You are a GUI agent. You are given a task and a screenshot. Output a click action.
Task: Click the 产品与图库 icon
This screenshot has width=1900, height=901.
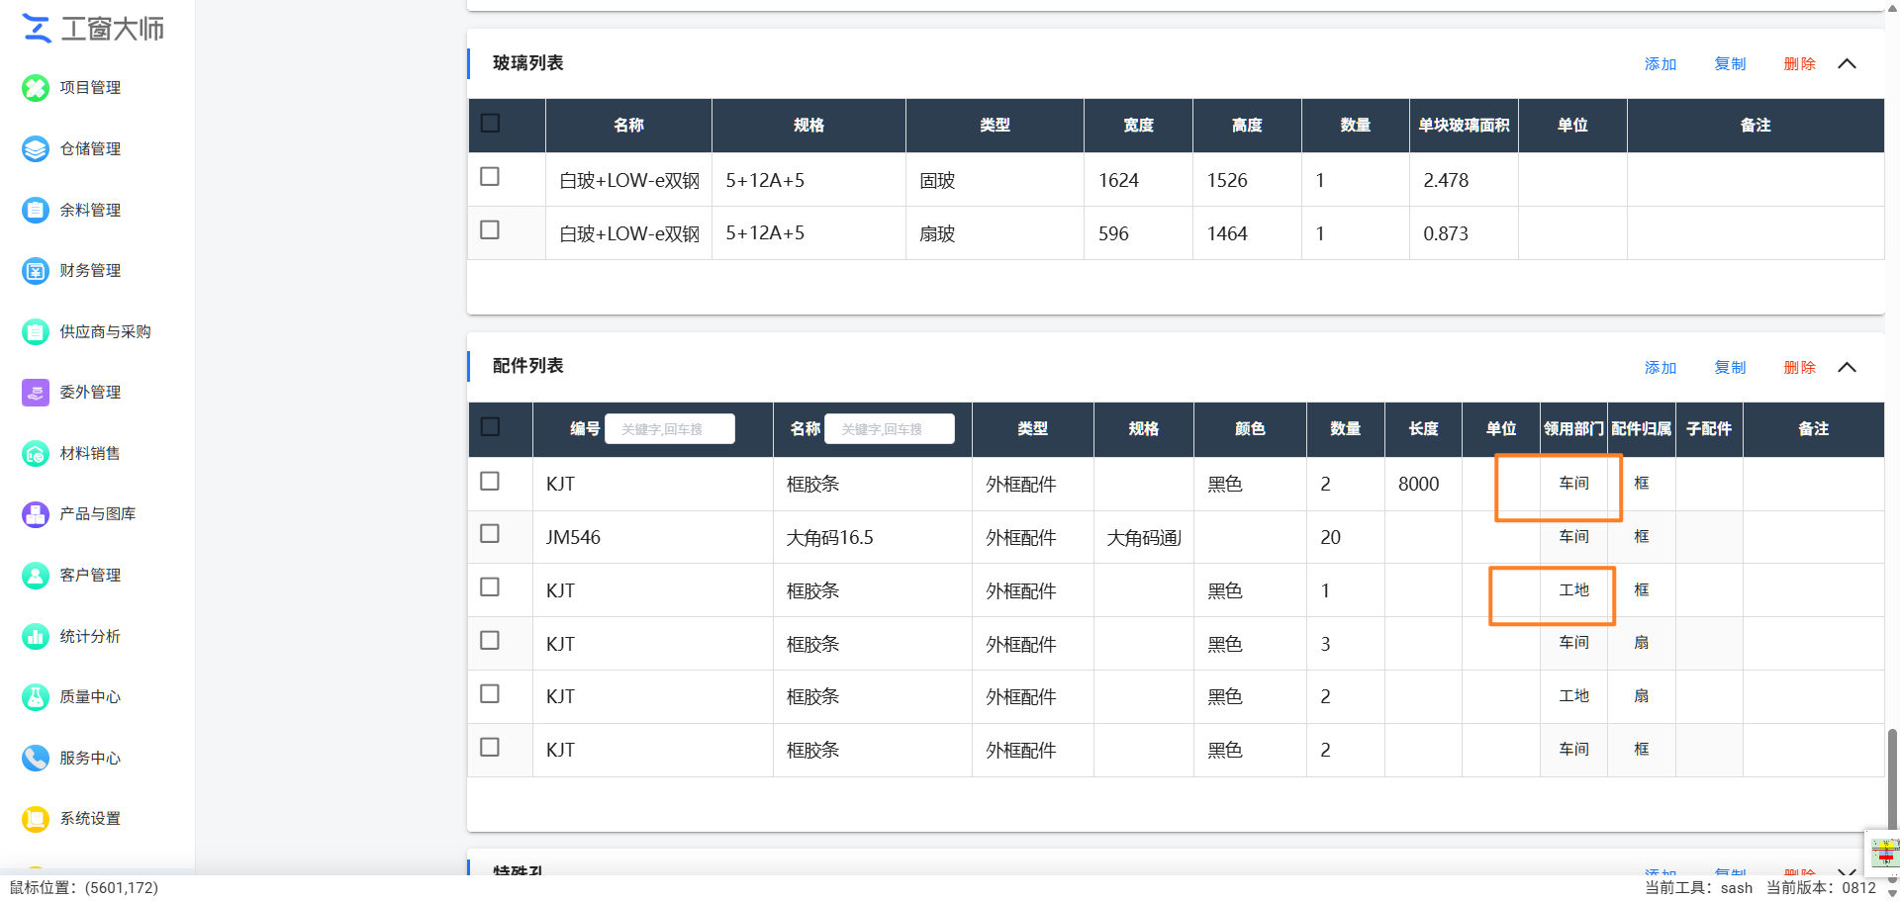pos(36,514)
